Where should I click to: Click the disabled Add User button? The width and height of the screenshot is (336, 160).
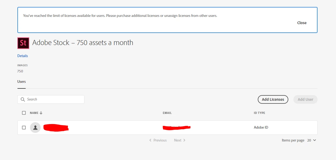point(305,99)
